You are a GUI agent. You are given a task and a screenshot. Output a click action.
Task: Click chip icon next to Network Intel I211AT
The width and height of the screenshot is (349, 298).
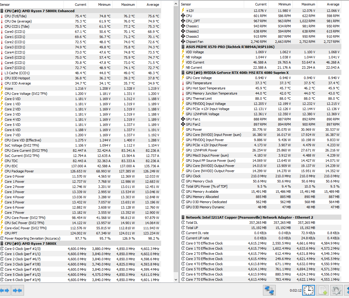(183, 217)
